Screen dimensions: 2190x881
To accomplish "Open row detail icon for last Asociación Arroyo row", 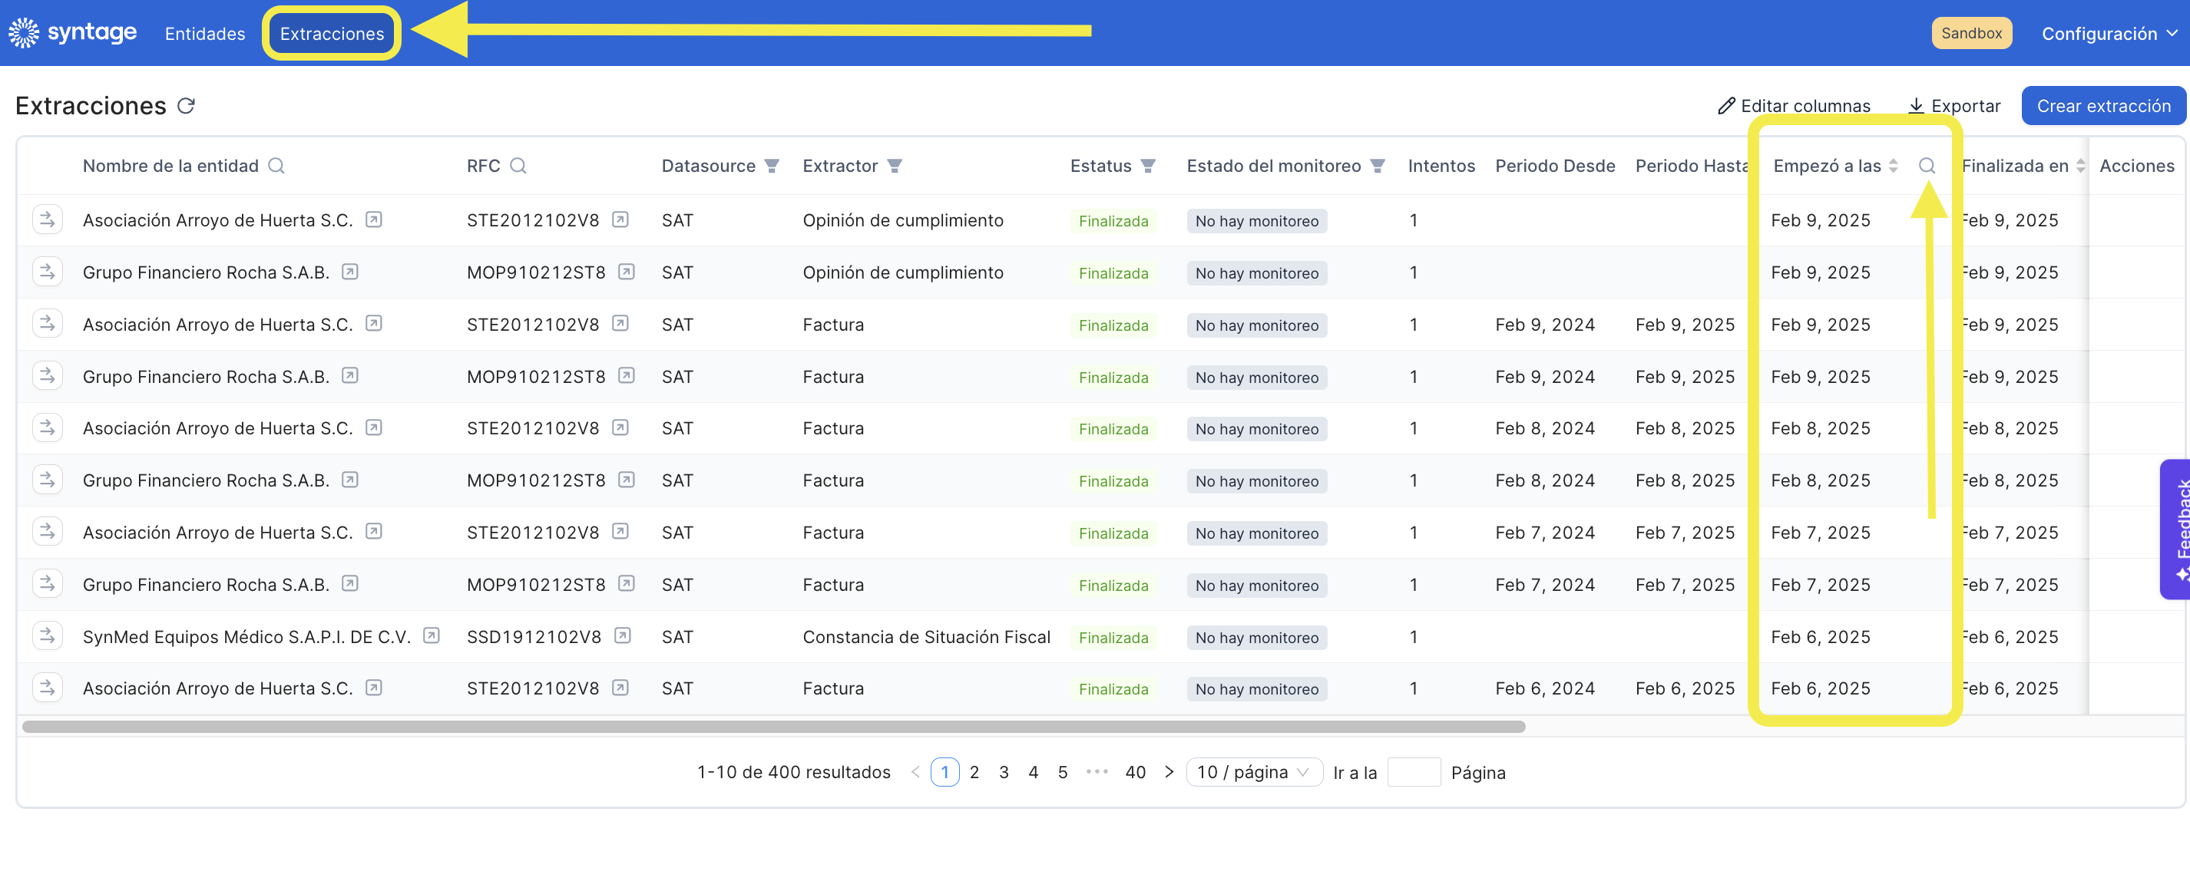I will (x=48, y=688).
